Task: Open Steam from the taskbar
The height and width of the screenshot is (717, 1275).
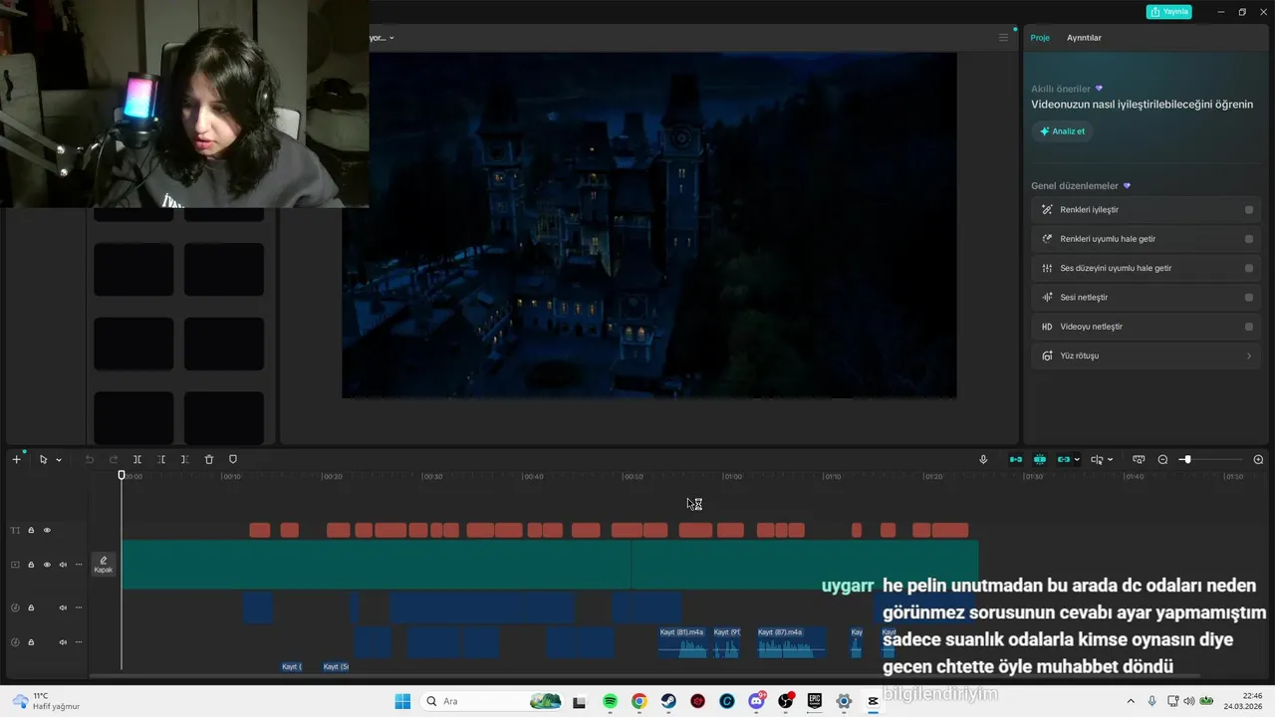Action: [668, 701]
